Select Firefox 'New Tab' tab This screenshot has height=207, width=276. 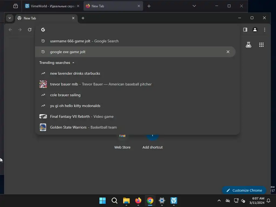[113, 6]
